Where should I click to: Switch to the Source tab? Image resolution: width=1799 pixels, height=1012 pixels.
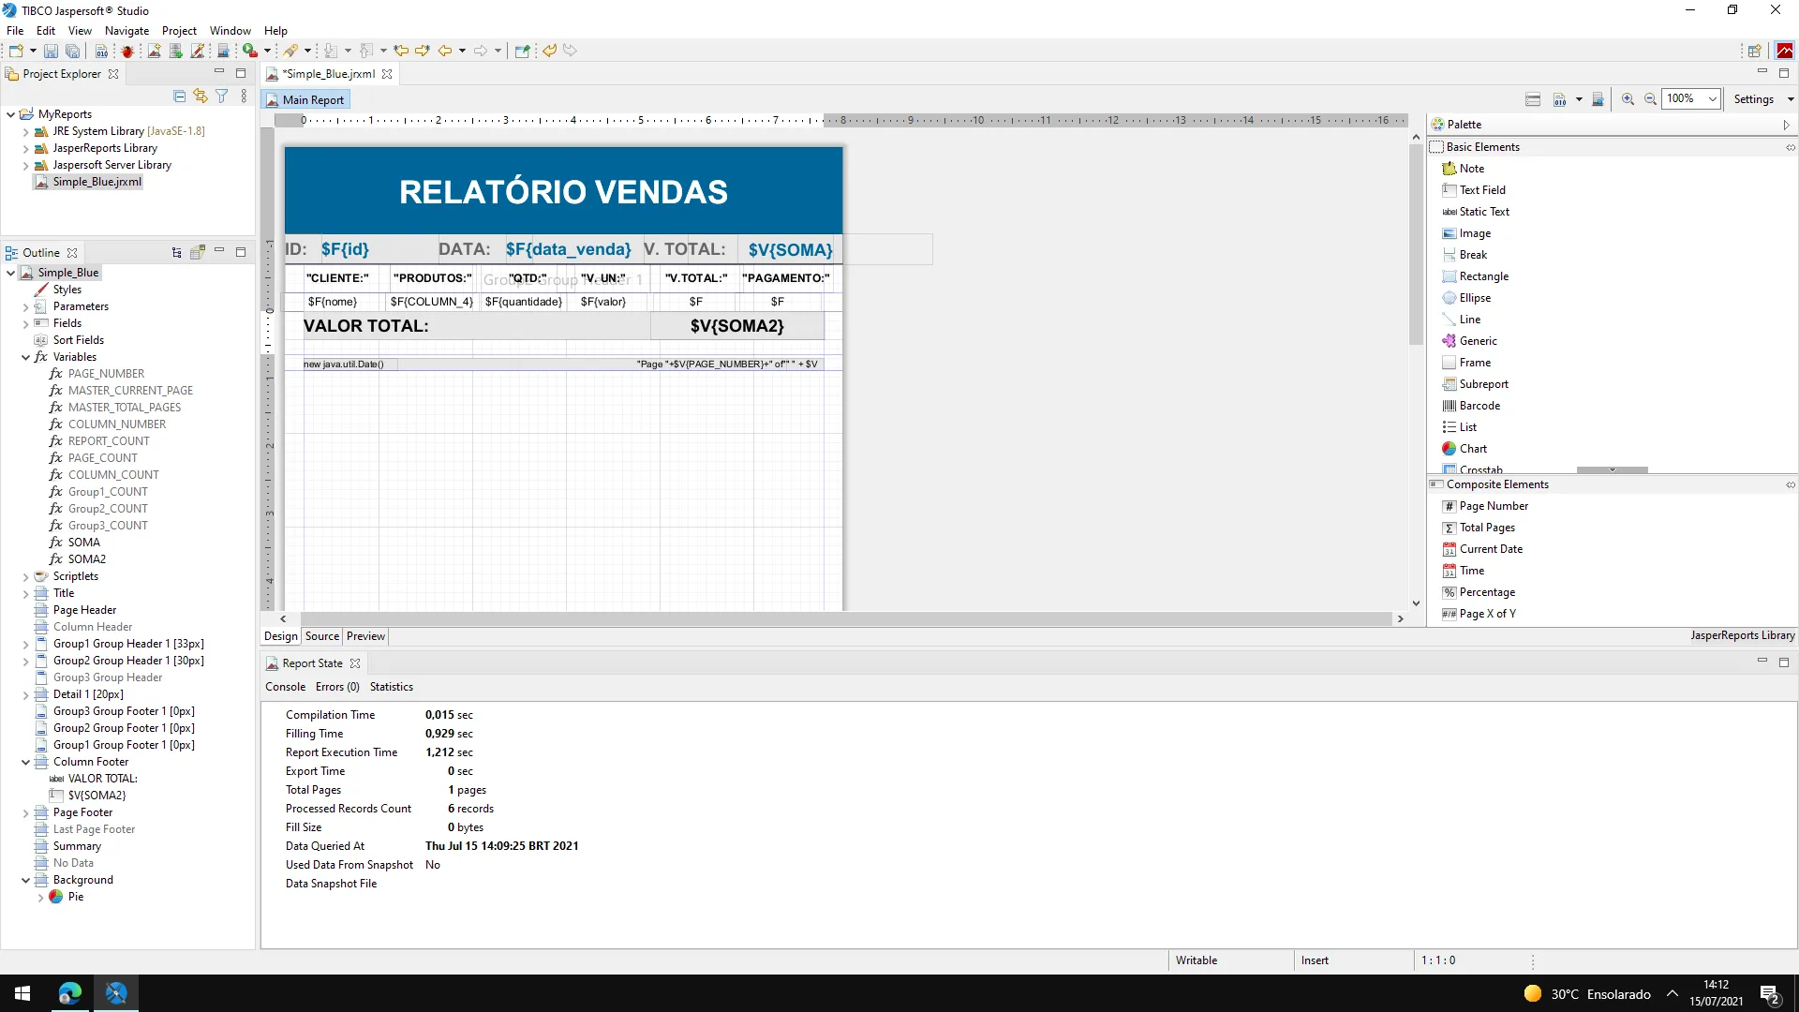[321, 636]
